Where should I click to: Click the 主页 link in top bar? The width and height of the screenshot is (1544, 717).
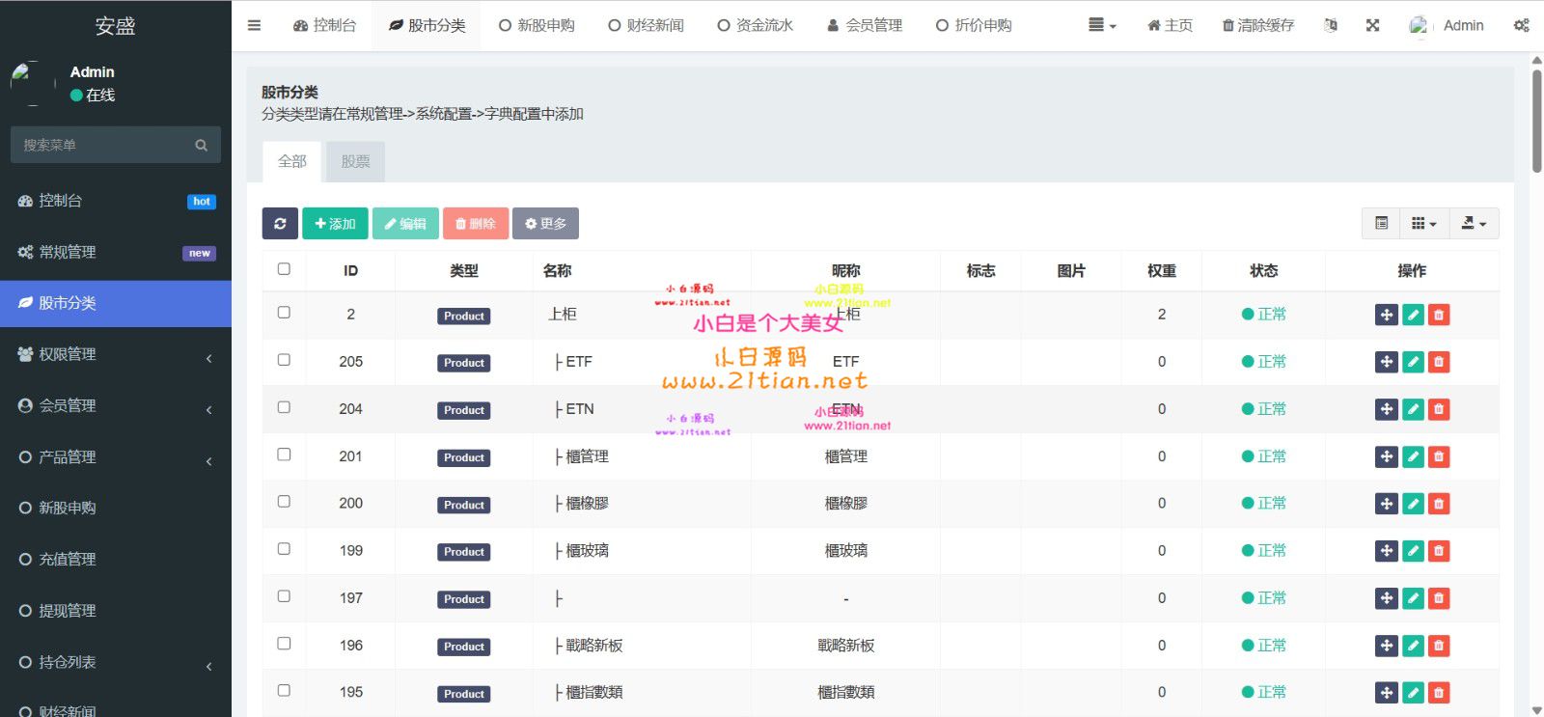pyautogui.click(x=1170, y=25)
